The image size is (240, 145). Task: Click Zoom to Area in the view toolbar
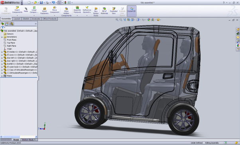(x=121, y=20)
